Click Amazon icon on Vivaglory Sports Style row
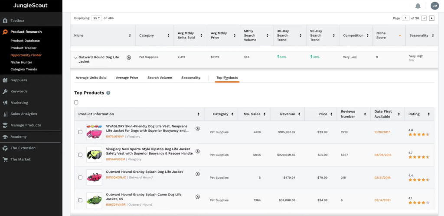 tap(198, 152)
